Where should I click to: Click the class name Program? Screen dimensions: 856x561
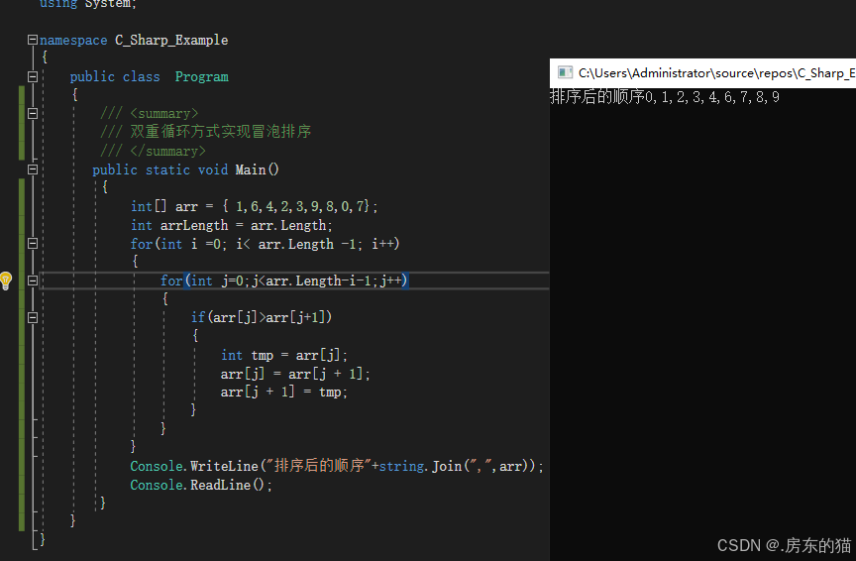coord(201,77)
